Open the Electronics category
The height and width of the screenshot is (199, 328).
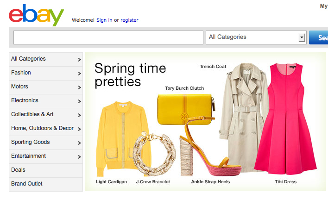[46, 101]
